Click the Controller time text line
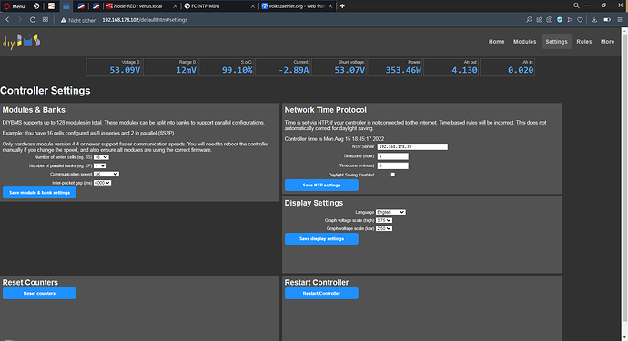 pyautogui.click(x=334, y=139)
